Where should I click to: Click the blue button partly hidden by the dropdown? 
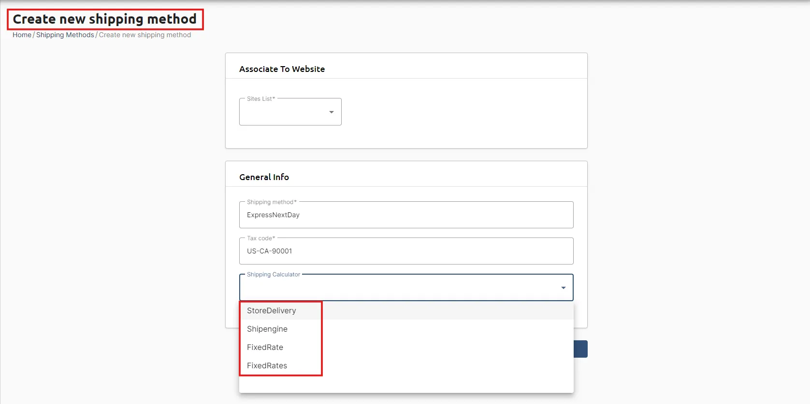(x=580, y=349)
